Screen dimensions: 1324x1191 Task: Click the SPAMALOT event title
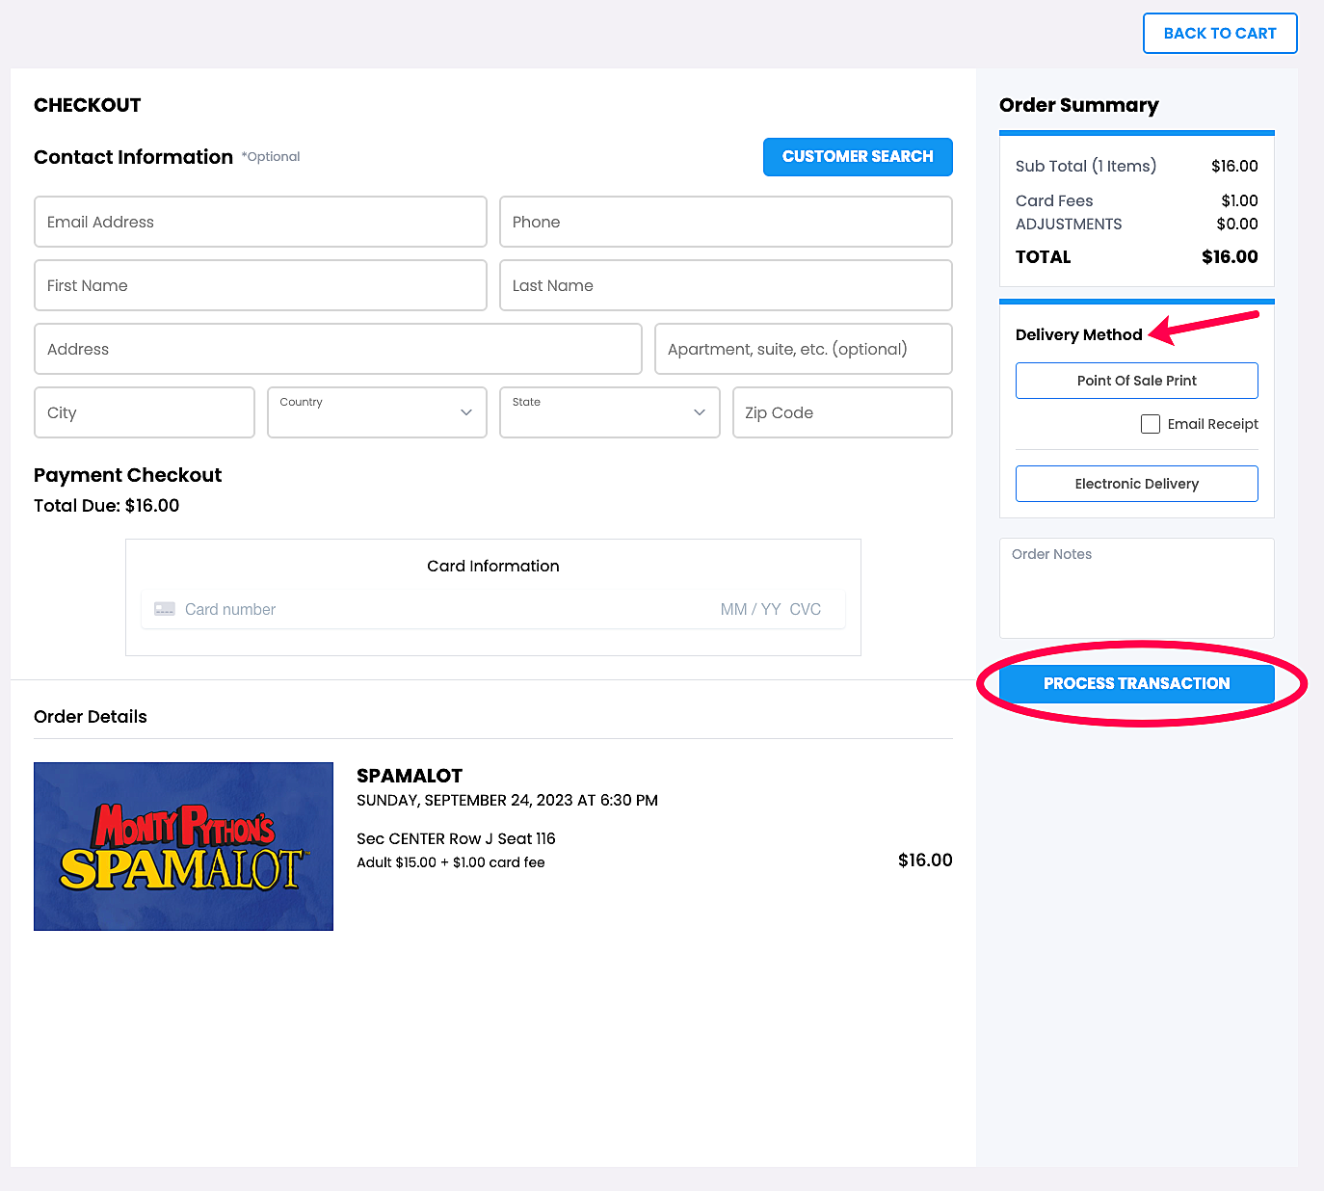410,776
